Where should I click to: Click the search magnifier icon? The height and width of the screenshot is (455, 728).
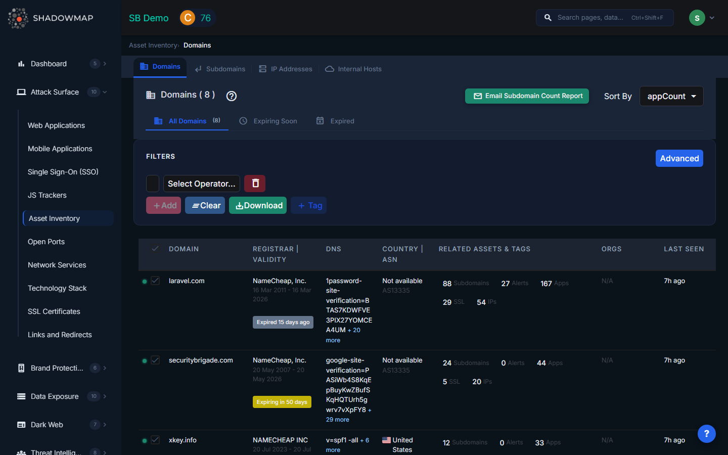point(548,18)
